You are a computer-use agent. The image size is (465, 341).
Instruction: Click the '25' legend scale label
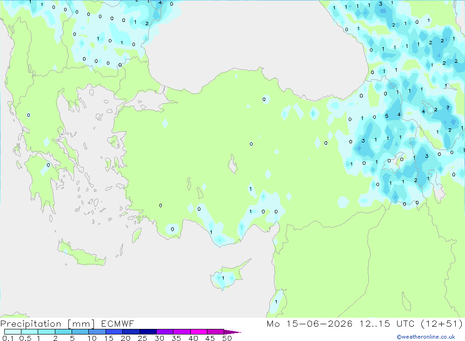(x=143, y=338)
